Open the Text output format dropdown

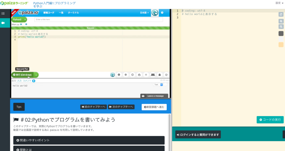(x=158, y=85)
